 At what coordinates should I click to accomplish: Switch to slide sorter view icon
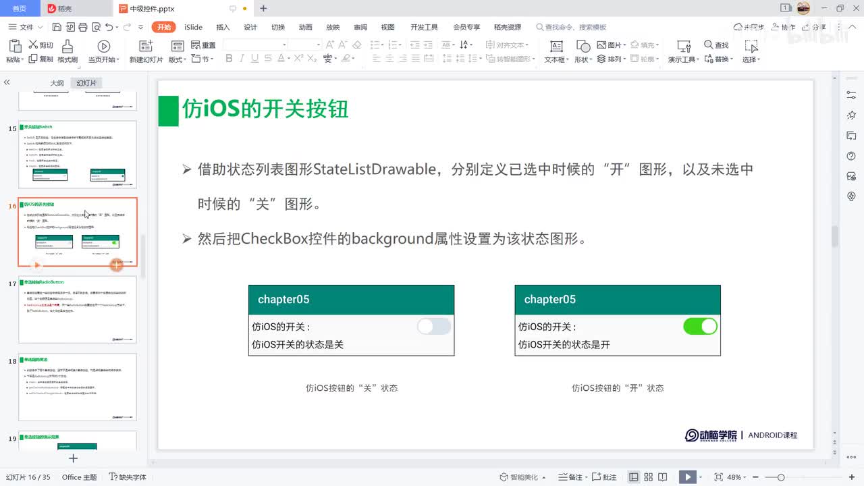tap(650, 477)
